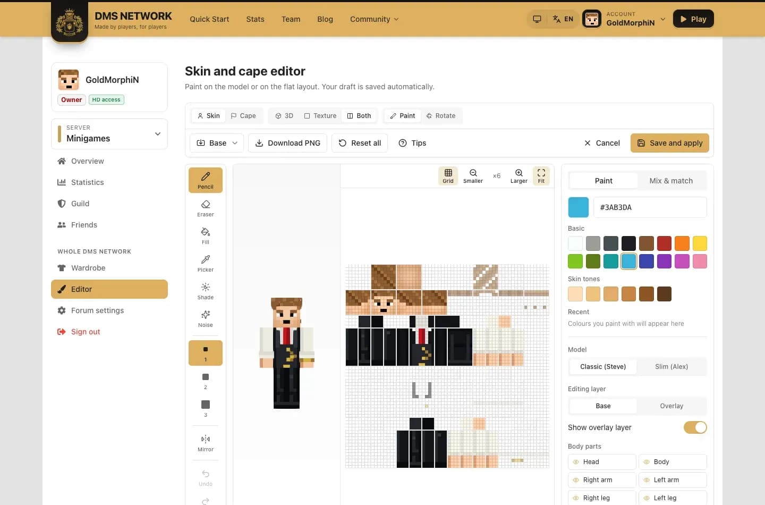Fit the canvas to view
Image resolution: width=765 pixels, height=505 pixels.
(x=541, y=176)
